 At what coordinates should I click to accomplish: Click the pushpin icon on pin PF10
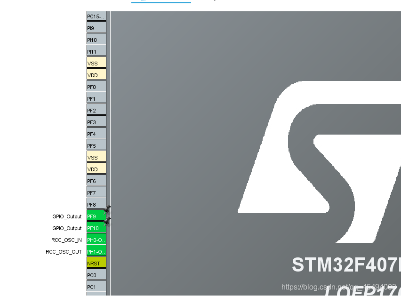107,221
